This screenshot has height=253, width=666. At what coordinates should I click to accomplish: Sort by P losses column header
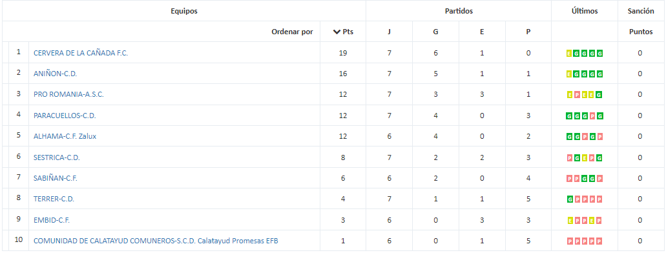point(528,32)
